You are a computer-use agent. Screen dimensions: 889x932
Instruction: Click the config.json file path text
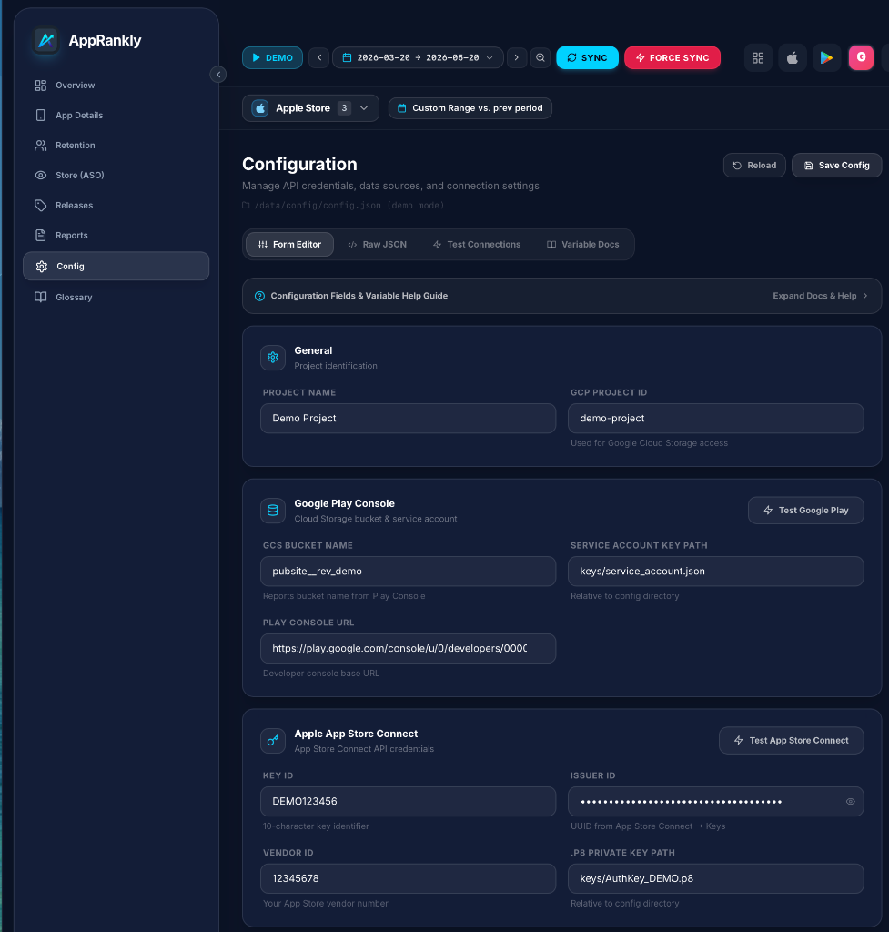pyautogui.click(x=349, y=205)
